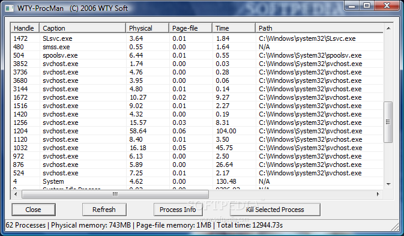
Task: Close window via title bar X
Action: pyautogui.click(x=387, y=5)
